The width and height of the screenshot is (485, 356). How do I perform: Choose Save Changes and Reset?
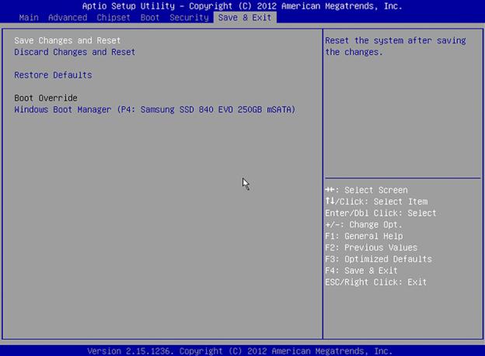pos(68,40)
